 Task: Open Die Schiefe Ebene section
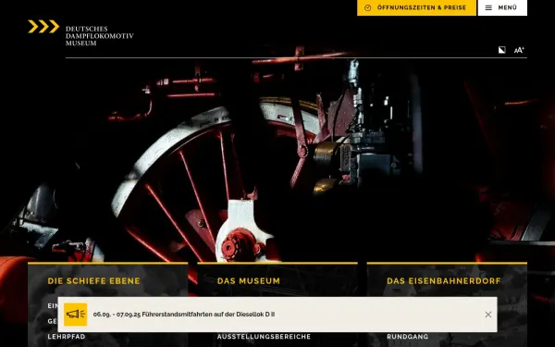tap(93, 280)
